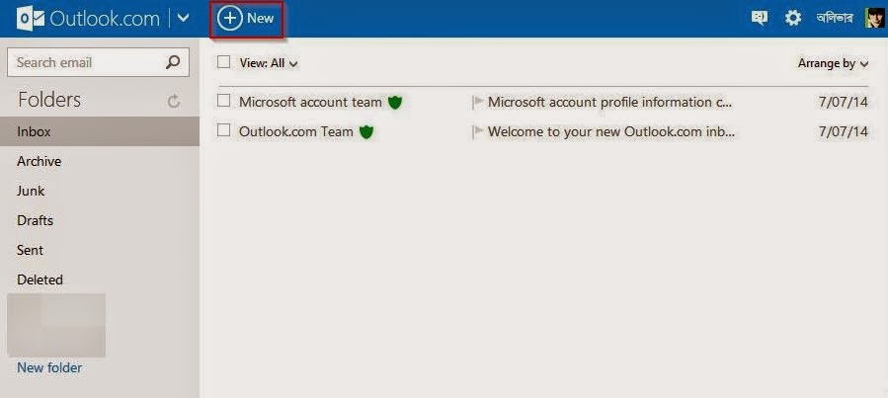Image resolution: width=888 pixels, height=398 pixels.
Task: Flag the Welcome to your new Outlook.com message
Action: (x=477, y=132)
